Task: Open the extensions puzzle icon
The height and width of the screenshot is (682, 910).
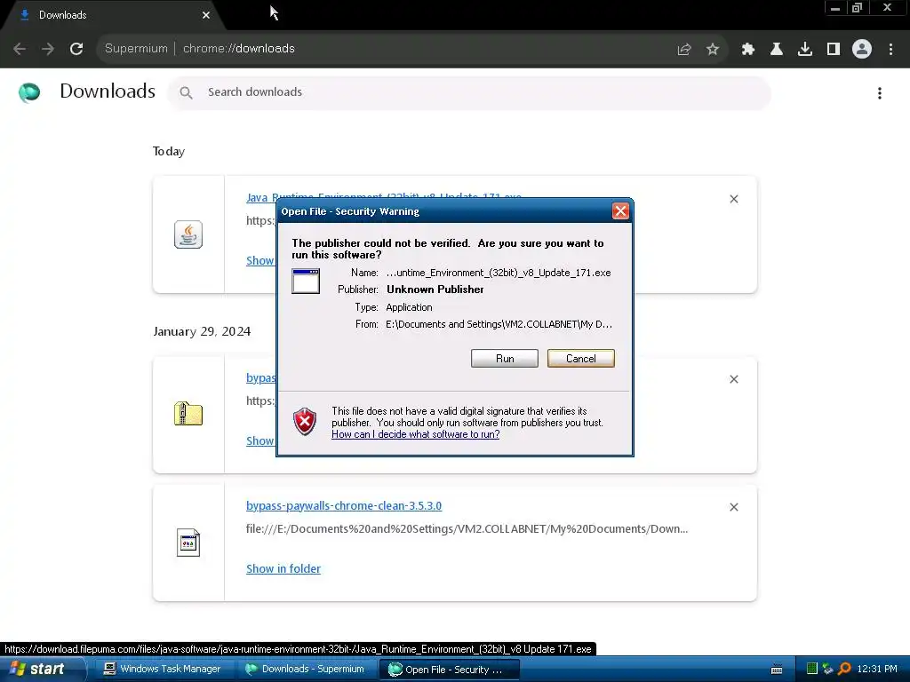Action: (748, 50)
